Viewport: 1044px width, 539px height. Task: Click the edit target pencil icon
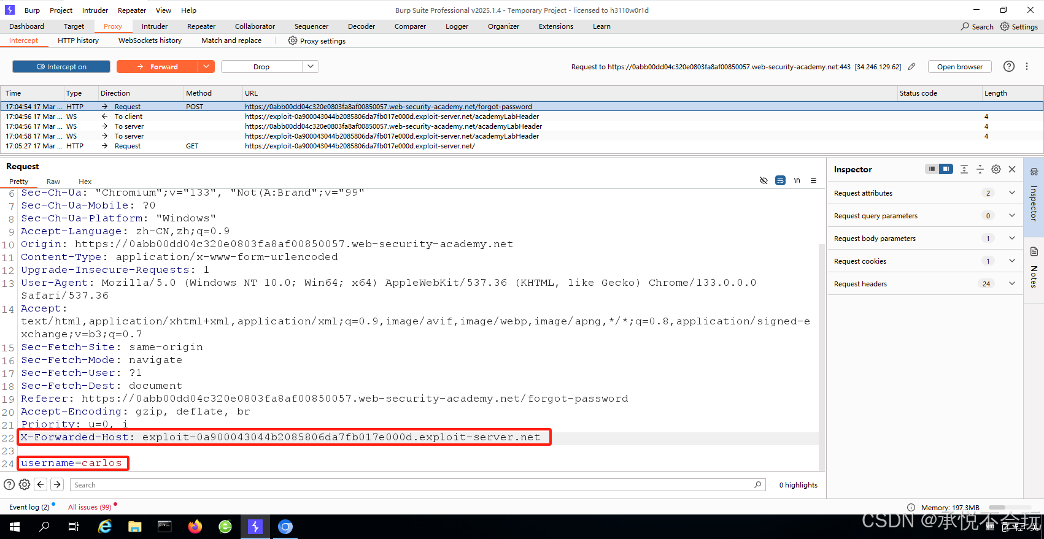point(912,67)
